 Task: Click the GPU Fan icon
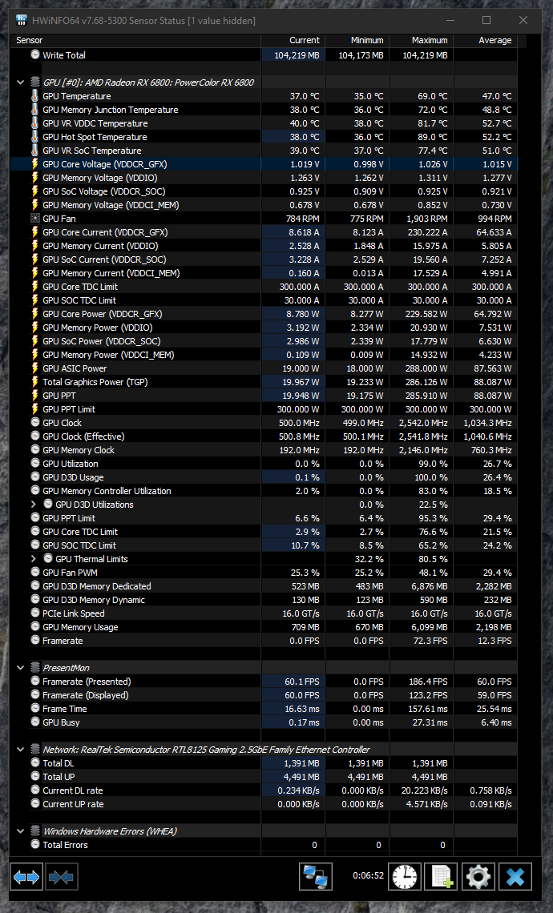[x=35, y=219]
